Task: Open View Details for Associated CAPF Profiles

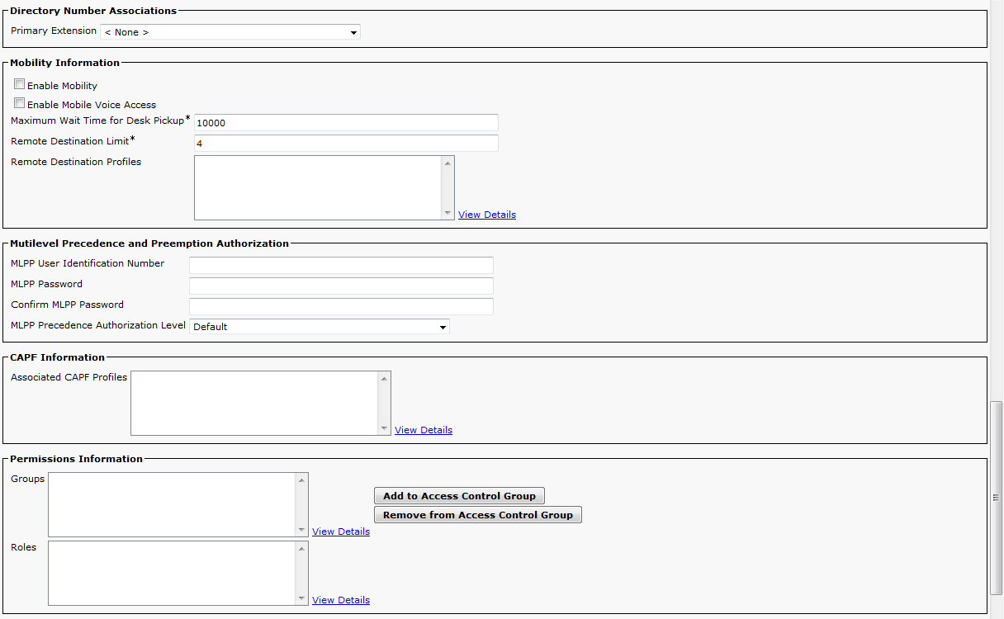Action: tap(423, 430)
